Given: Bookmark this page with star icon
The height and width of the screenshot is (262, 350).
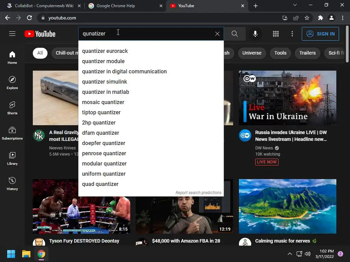Looking at the screenshot, I should point(307,18).
